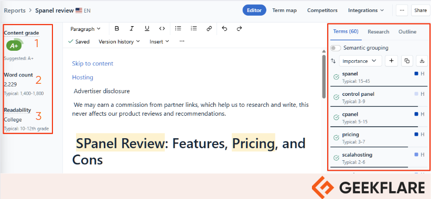Select the Terms (60) tab
Image resolution: width=431 pixels, height=199 pixels.
click(x=346, y=31)
